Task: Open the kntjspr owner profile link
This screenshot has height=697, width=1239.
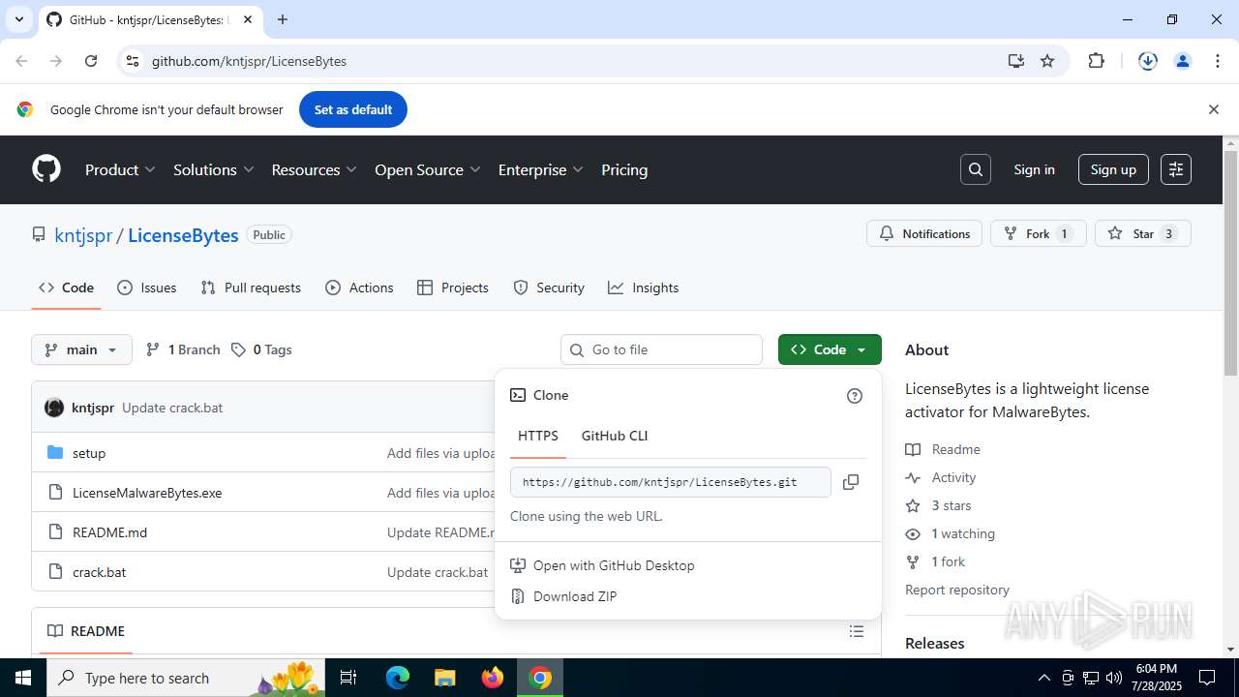Action: pos(83,235)
